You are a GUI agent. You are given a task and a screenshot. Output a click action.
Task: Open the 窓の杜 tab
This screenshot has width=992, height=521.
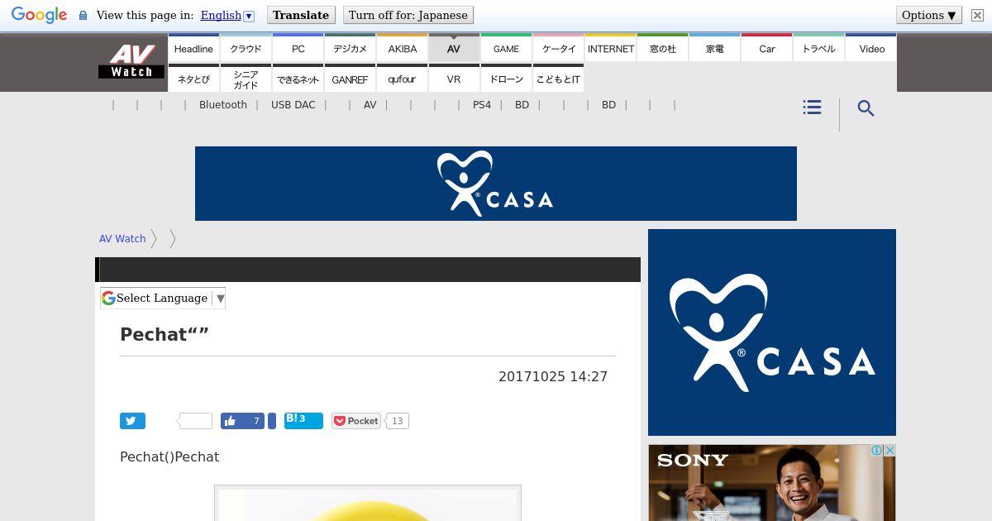[663, 48]
